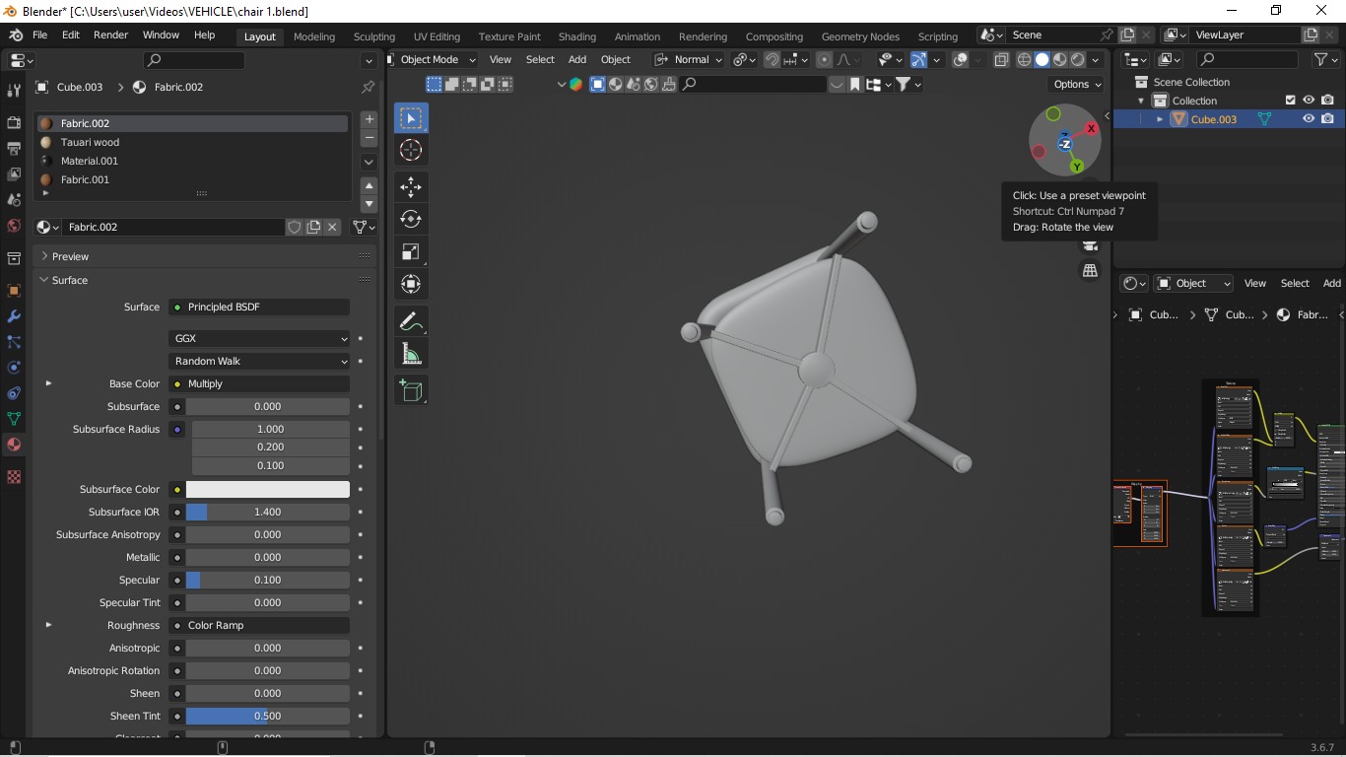Image resolution: width=1346 pixels, height=757 pixels.
Task: Activate the Select Box tool
Action: (x=411, y=118)
